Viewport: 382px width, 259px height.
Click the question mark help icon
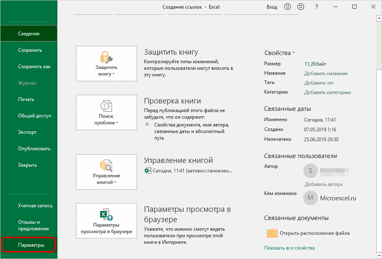point(316,7)
